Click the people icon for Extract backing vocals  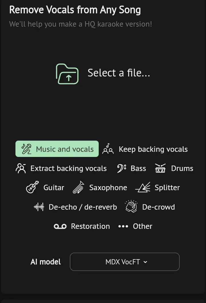pos(21,168)
